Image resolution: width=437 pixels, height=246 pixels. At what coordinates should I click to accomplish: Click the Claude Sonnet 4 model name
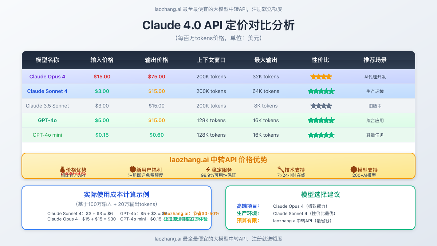tap(47, 91)
